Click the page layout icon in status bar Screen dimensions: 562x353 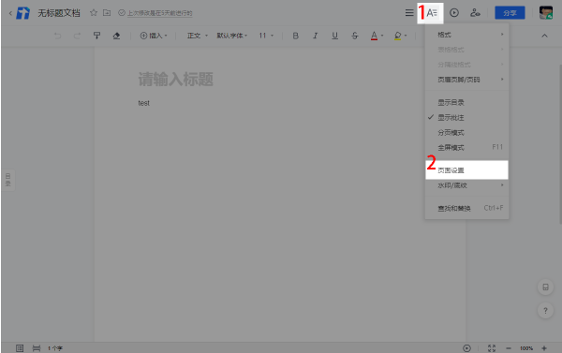coord(37,348)
